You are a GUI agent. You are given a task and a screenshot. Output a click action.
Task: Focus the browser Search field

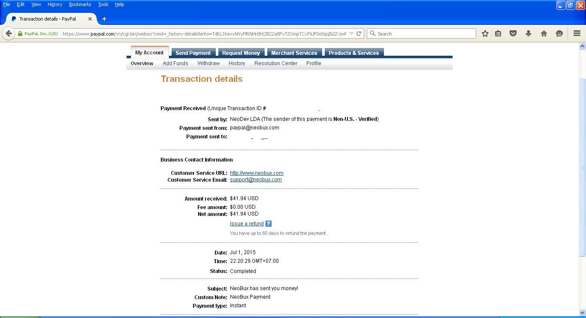click(x=421, y=33)
